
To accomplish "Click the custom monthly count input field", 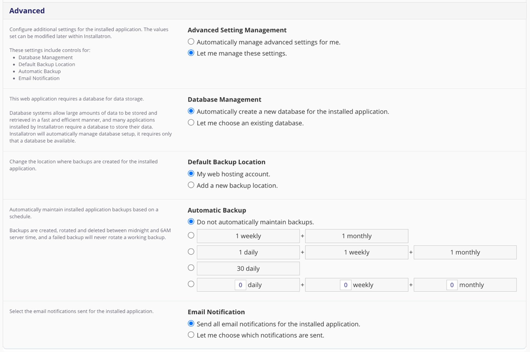I will (451, 285).
